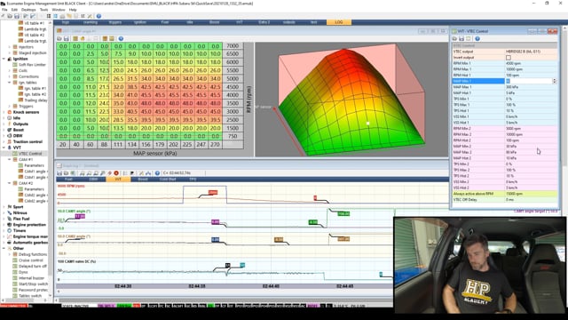This screenshot has height=320, width=568.
Task: Switch to the LOG desktop tab
Action: point(339,22)
